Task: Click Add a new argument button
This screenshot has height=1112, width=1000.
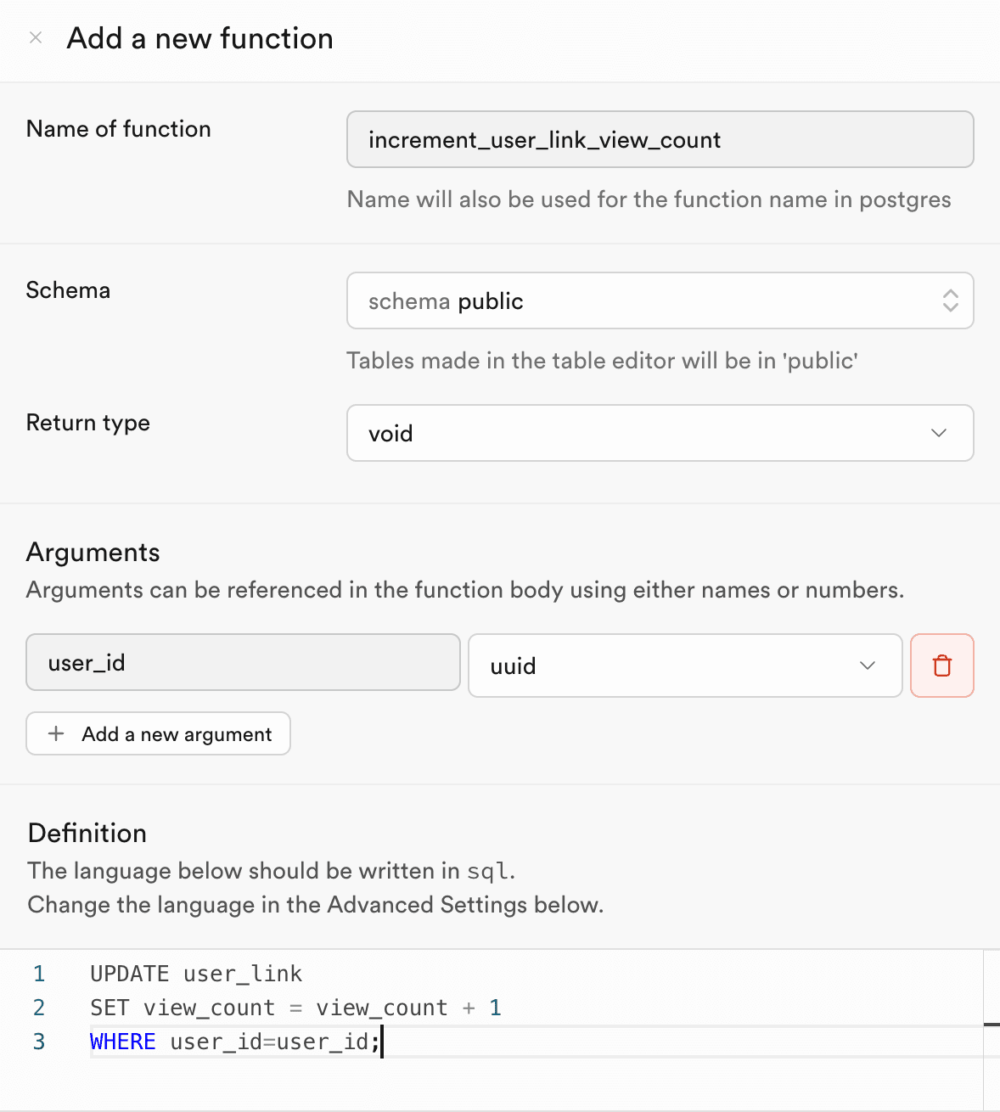Action: (158, 733)
